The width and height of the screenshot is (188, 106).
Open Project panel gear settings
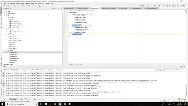[59, 9]
